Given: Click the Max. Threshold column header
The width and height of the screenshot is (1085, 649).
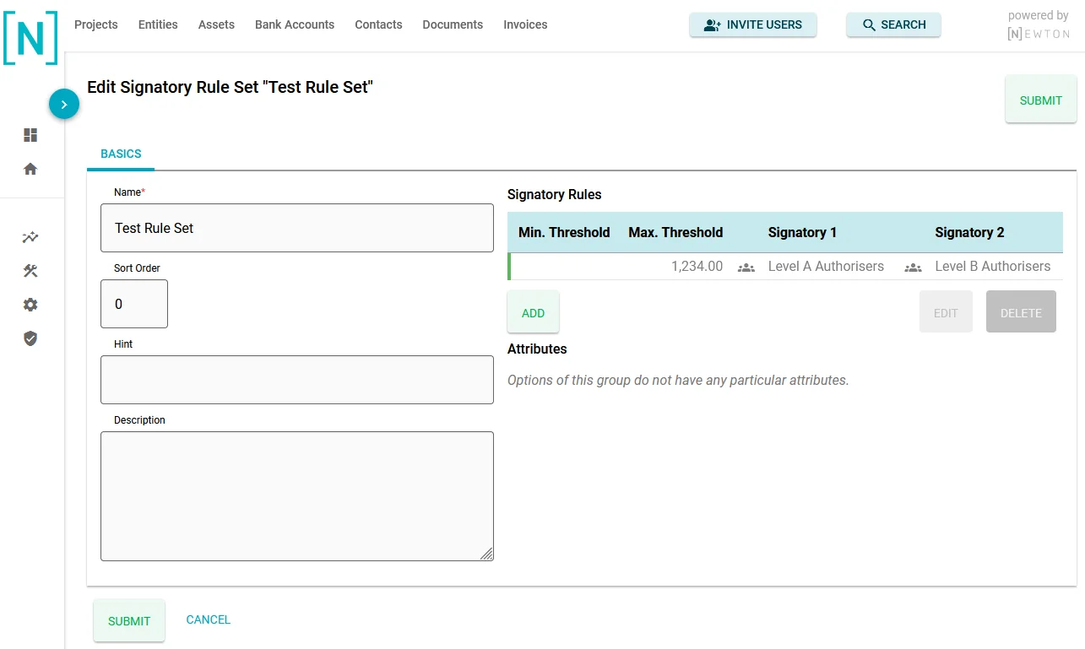Looking at the screenshot, I should tap(675, 233).
